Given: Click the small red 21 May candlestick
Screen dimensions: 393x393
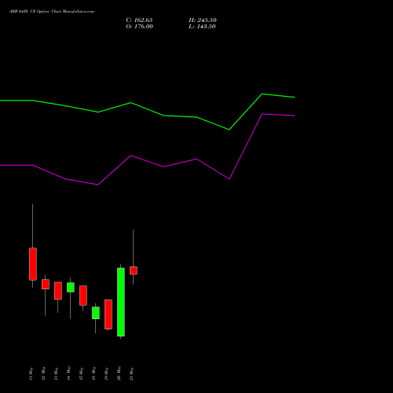Looking at the screenshot, I should pos(134,270).
